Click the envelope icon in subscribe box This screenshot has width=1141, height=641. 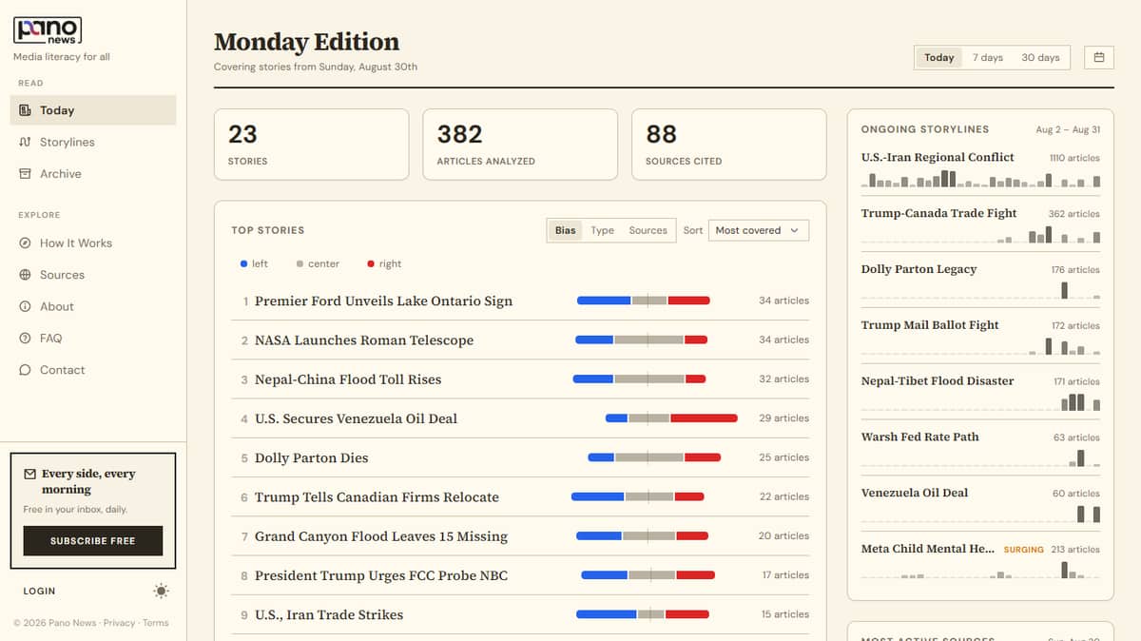[x=29, y=474]
